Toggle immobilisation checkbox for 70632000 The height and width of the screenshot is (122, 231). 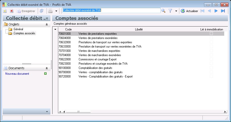[211, 42]
